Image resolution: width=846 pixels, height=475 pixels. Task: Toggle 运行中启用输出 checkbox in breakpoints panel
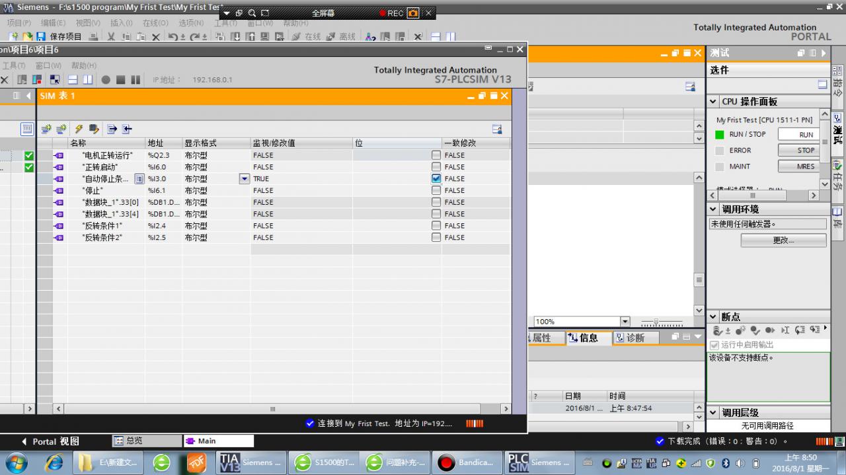(x=714, y=345)
